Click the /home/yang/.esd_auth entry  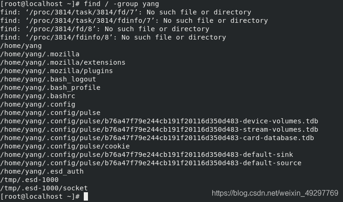click(x=42, y=171)
